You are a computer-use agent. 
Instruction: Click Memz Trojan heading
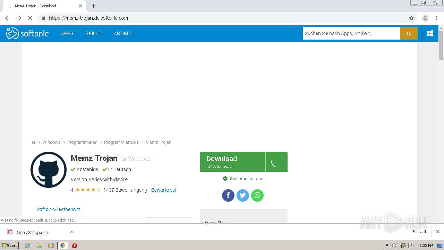click(x=94, y=158)
